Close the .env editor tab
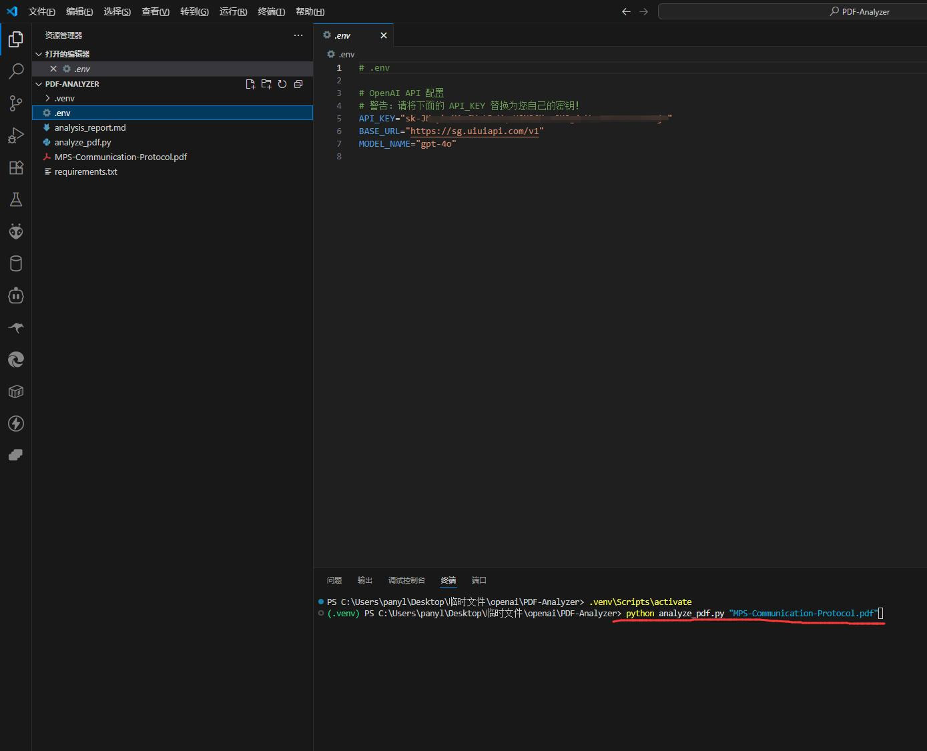Viewport: 927px width, 751px height. (384, 35)
